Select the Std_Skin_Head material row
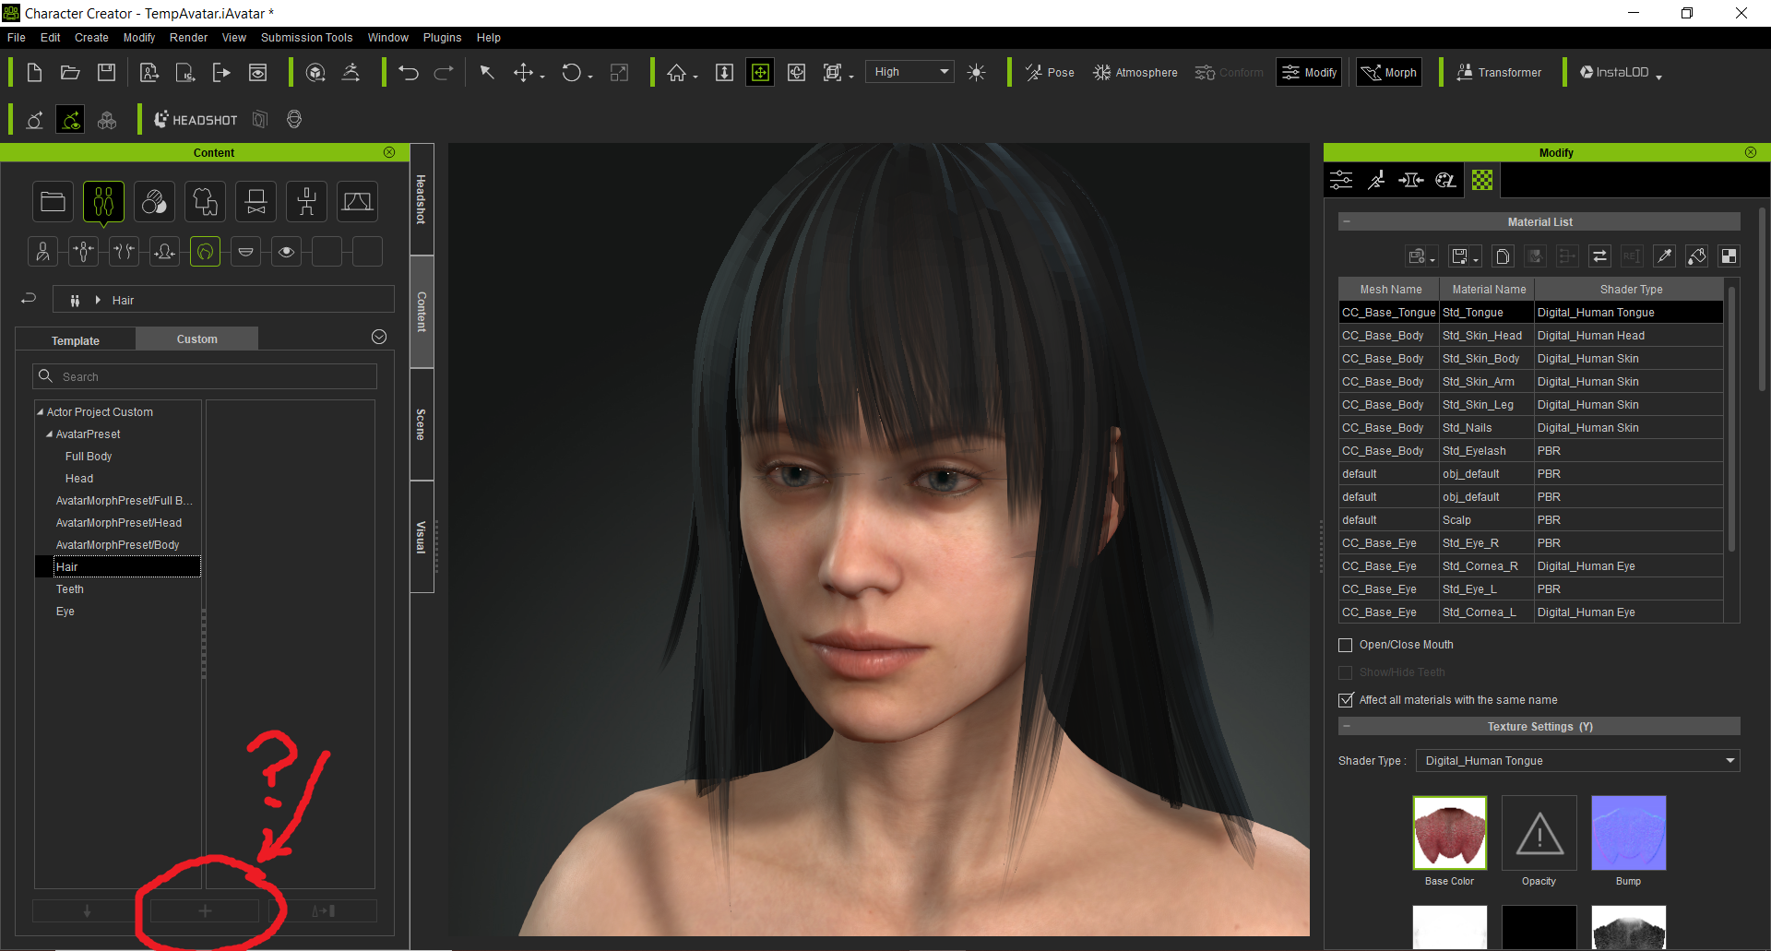 1530,336
